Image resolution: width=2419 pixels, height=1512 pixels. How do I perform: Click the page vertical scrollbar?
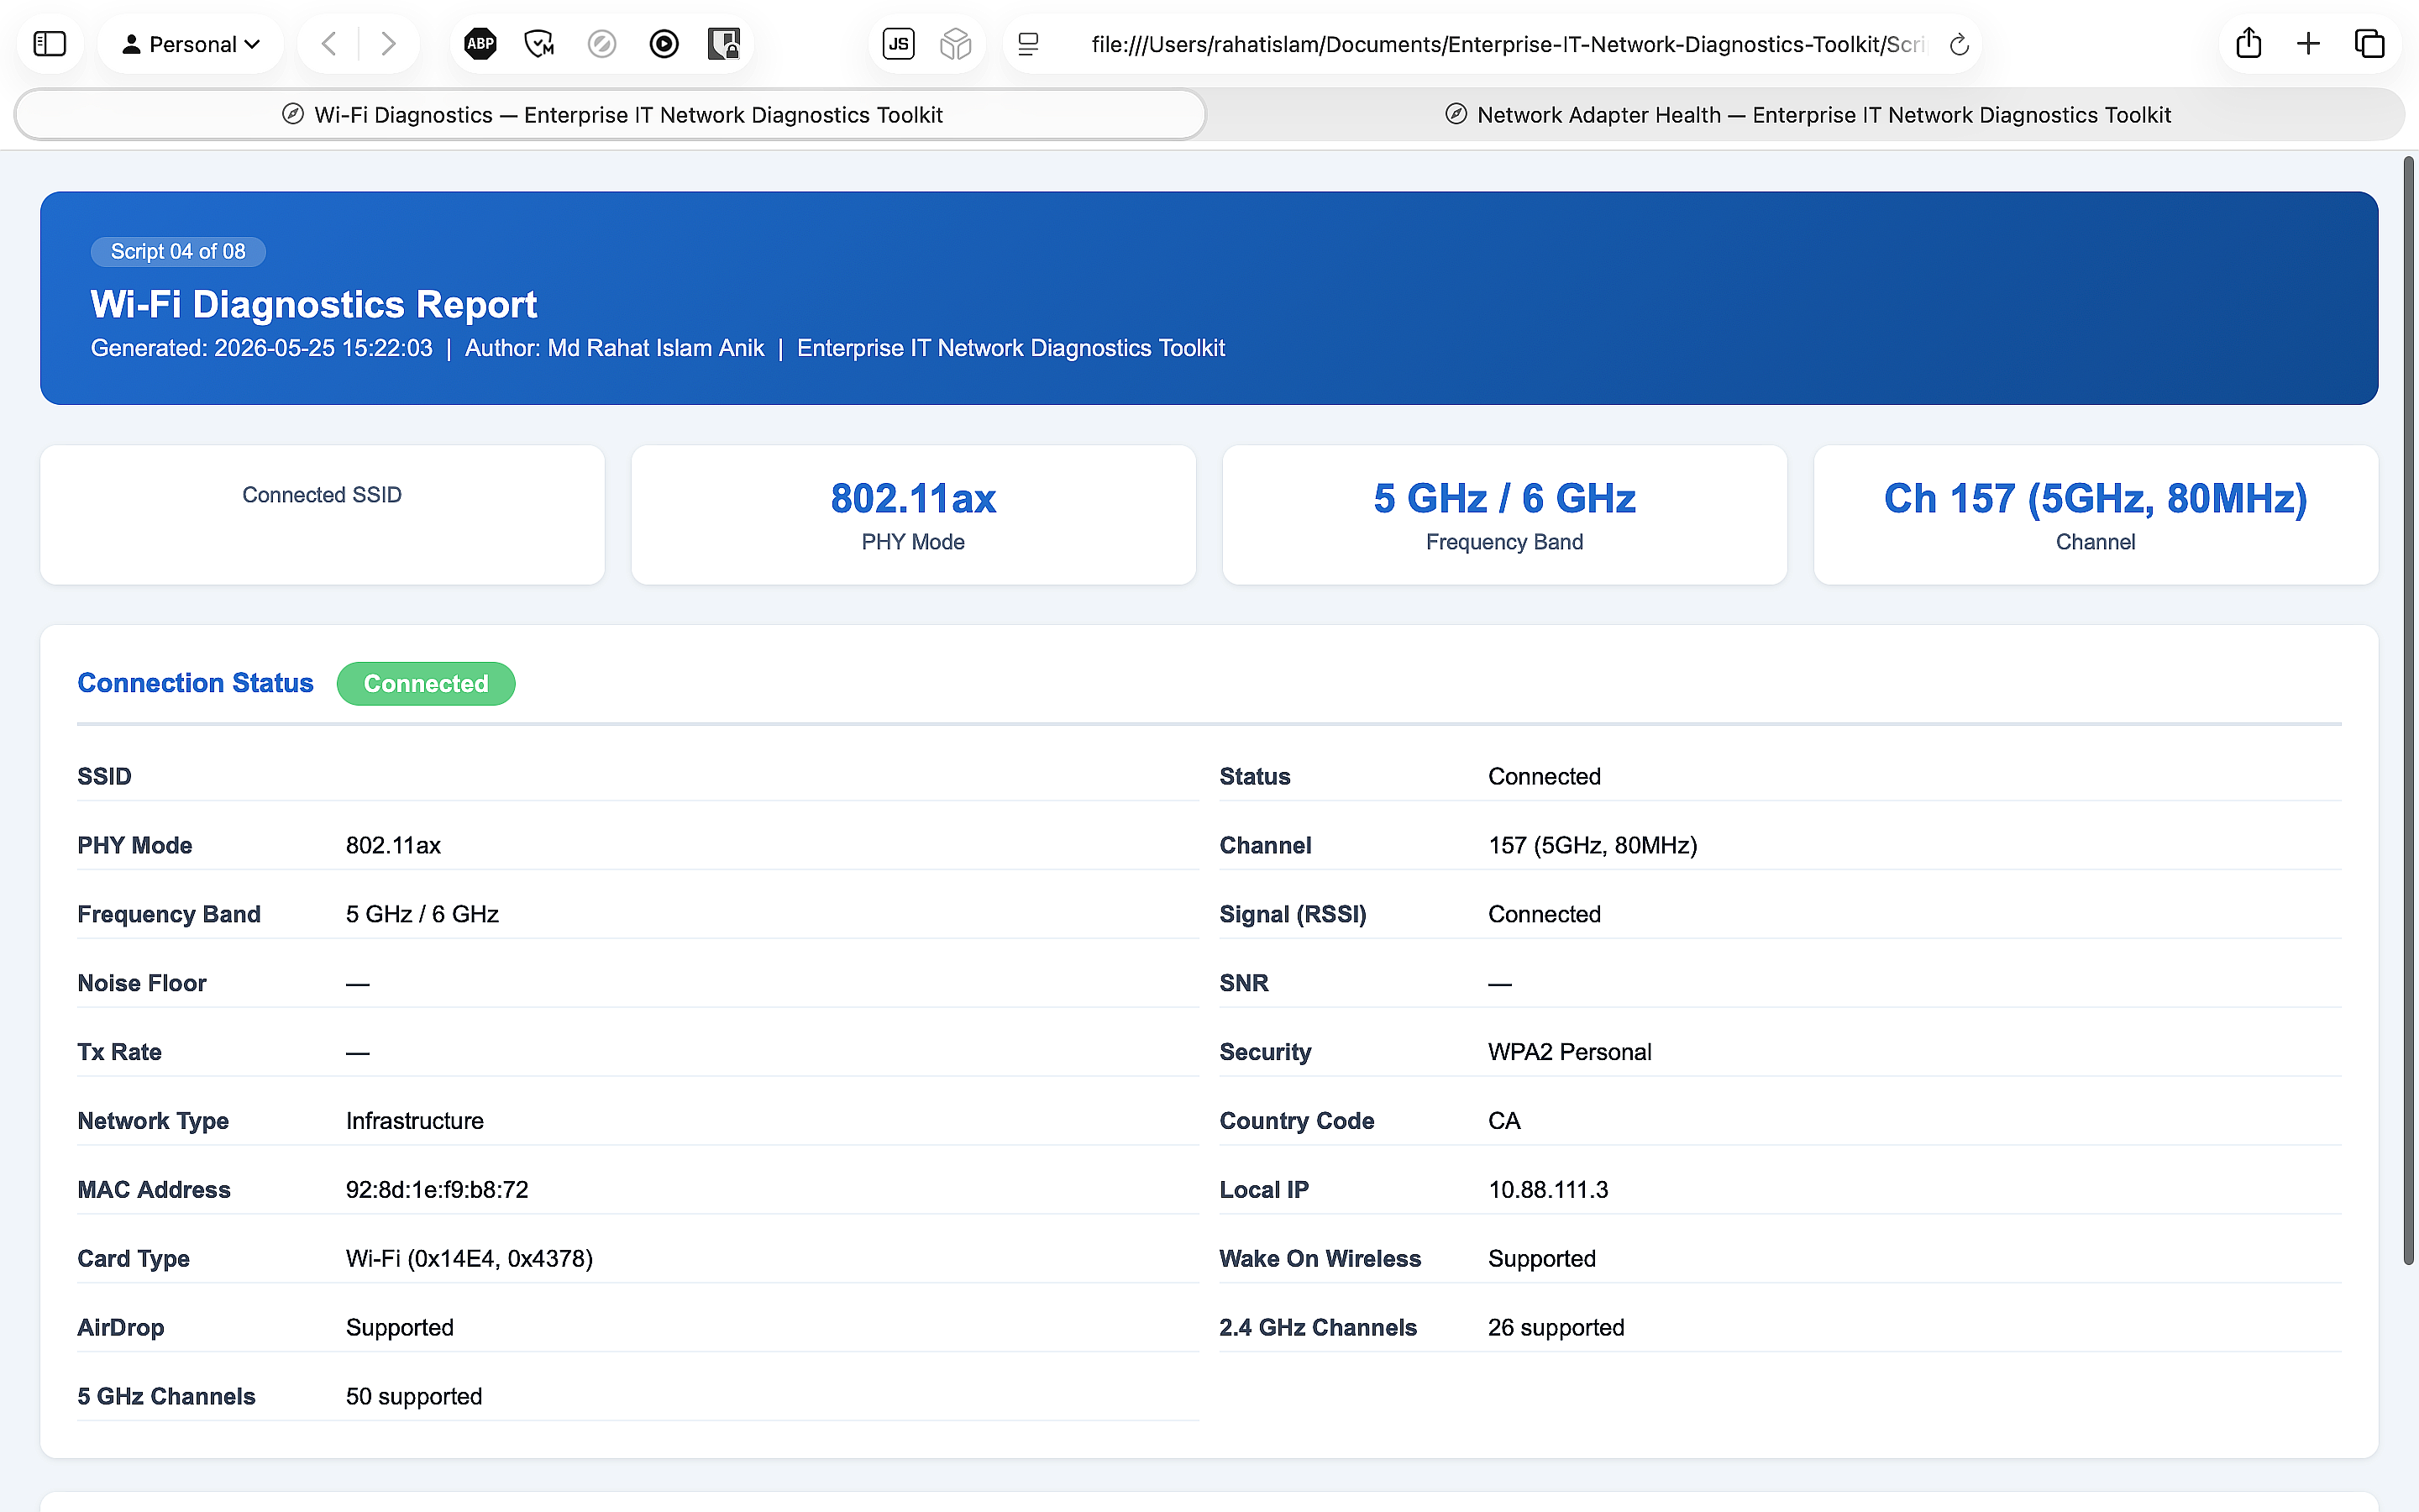pyautogui.click(x=2409, y=710)
